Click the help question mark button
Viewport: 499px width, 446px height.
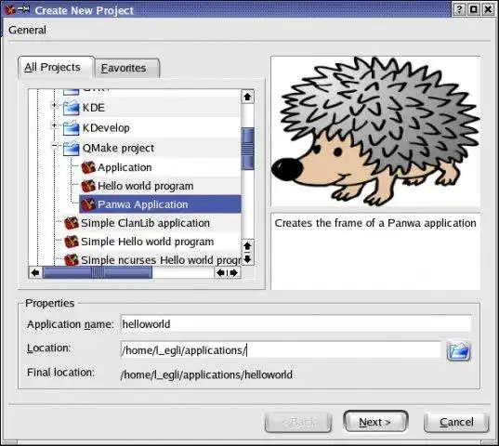click(459, 9)
